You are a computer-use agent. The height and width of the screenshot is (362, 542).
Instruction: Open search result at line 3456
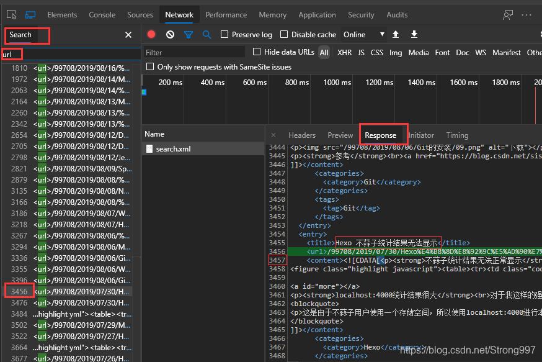click(67, 292)
